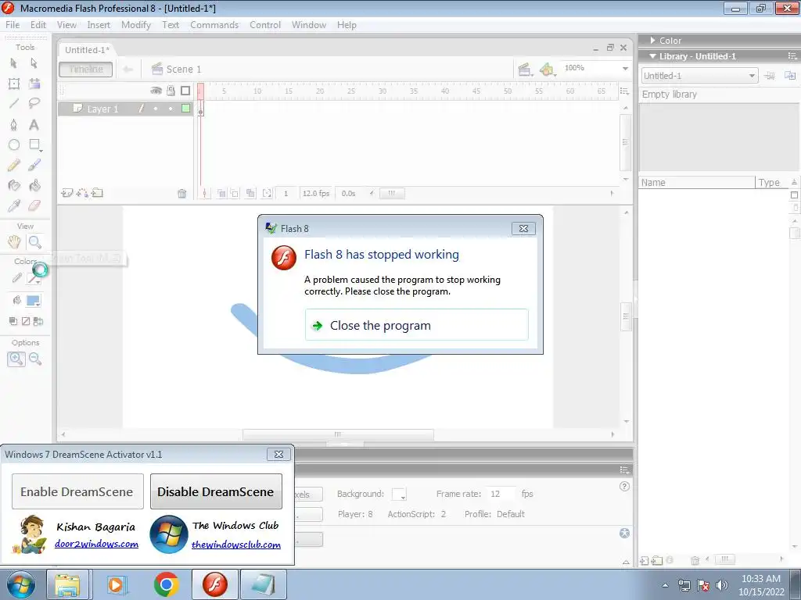Click the Insert Layer icon
The image size is (801, 600).
(x=67, y=193)
